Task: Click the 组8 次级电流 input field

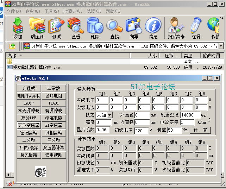Action: pos(201,107)
